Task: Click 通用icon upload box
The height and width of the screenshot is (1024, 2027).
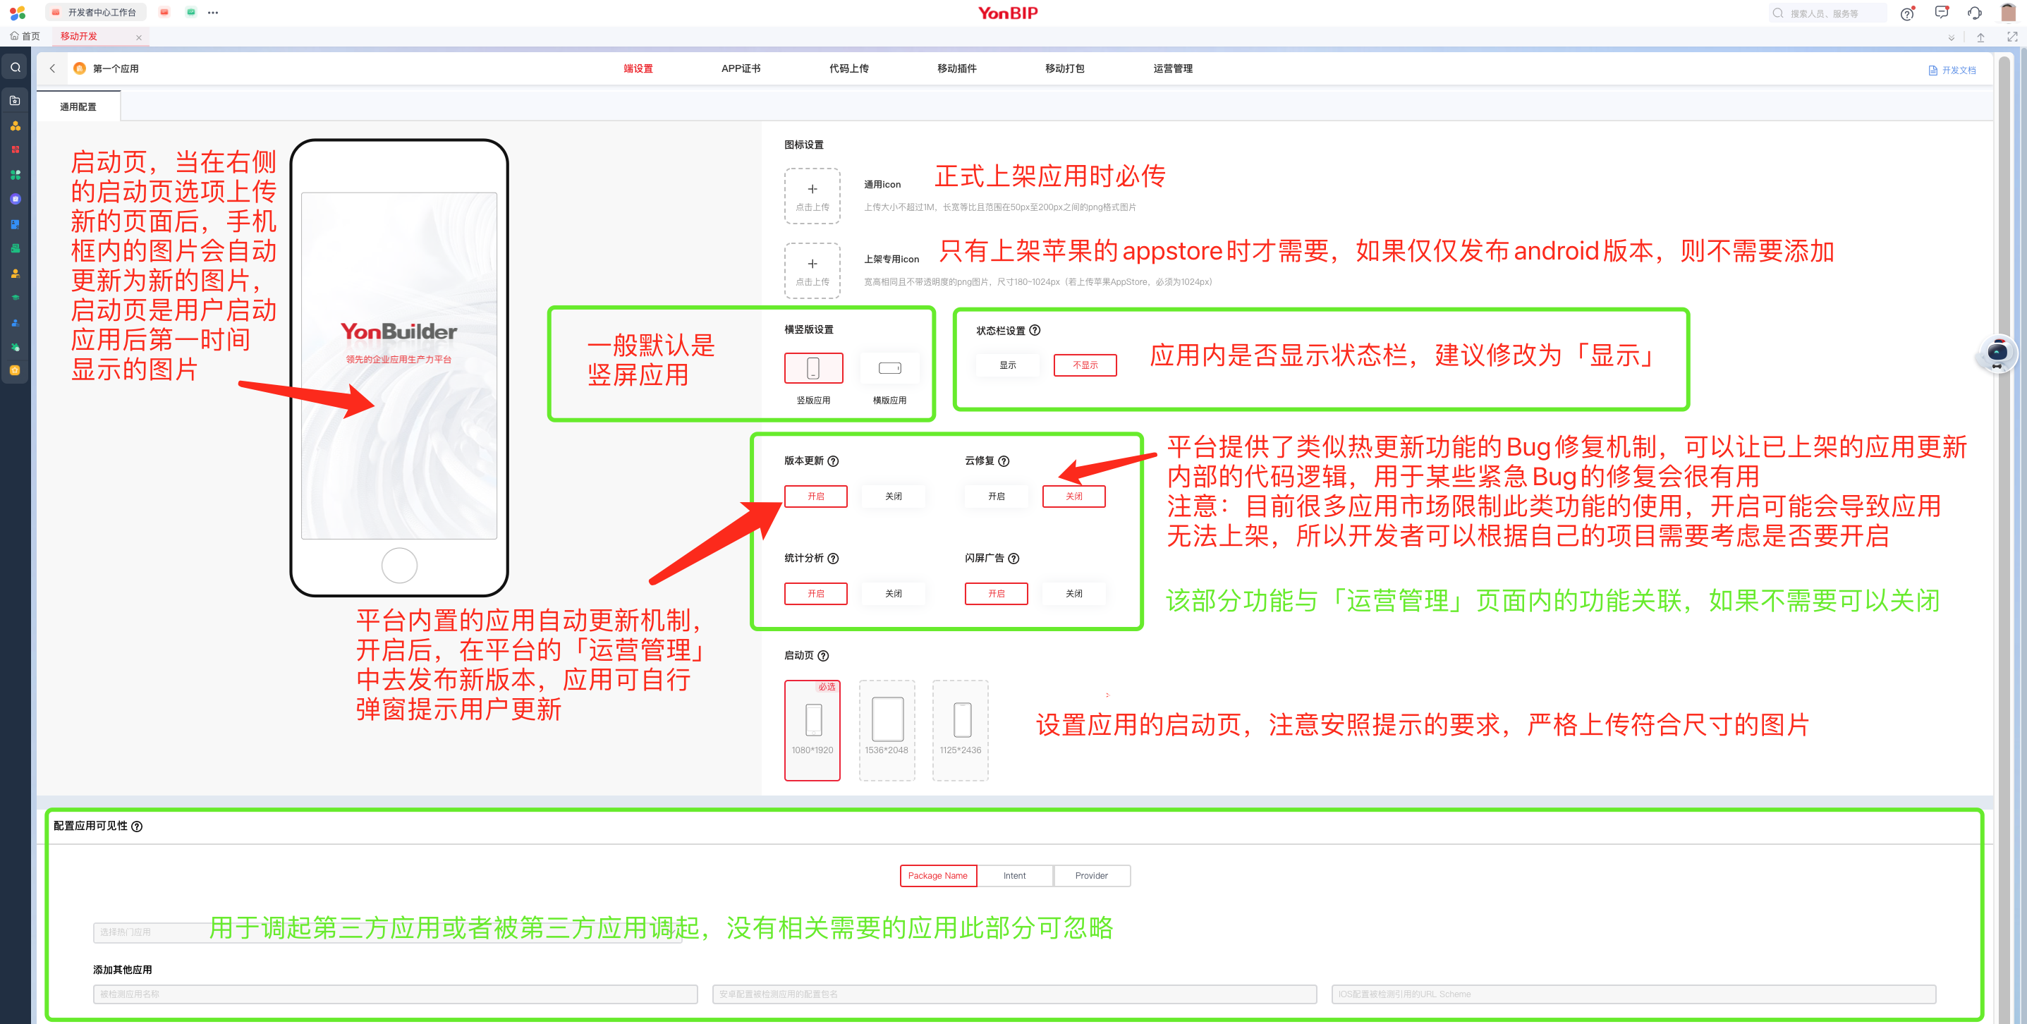Action: (x=812, y=196)
